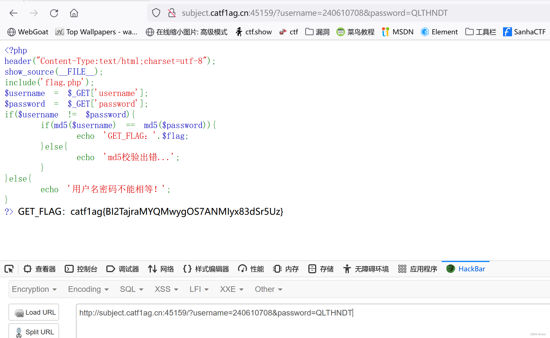Click the show_source(__FILE__) code line

[x=54, y=72]
